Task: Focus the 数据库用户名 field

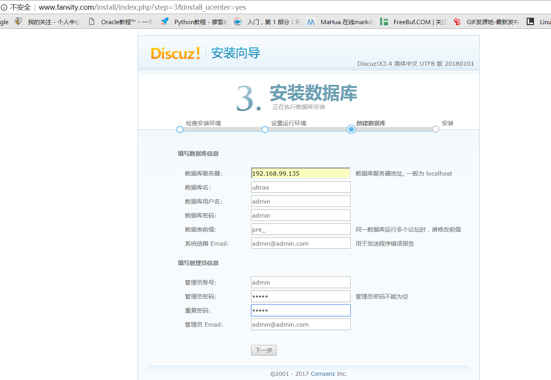Action: coord(301,201)
